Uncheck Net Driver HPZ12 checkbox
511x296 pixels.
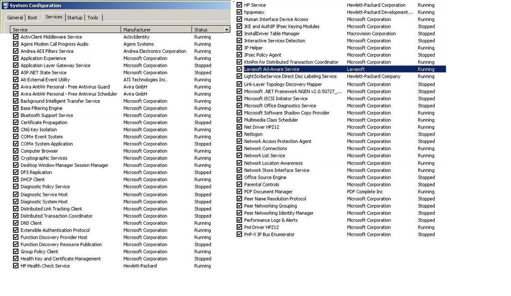coord(239,127)
